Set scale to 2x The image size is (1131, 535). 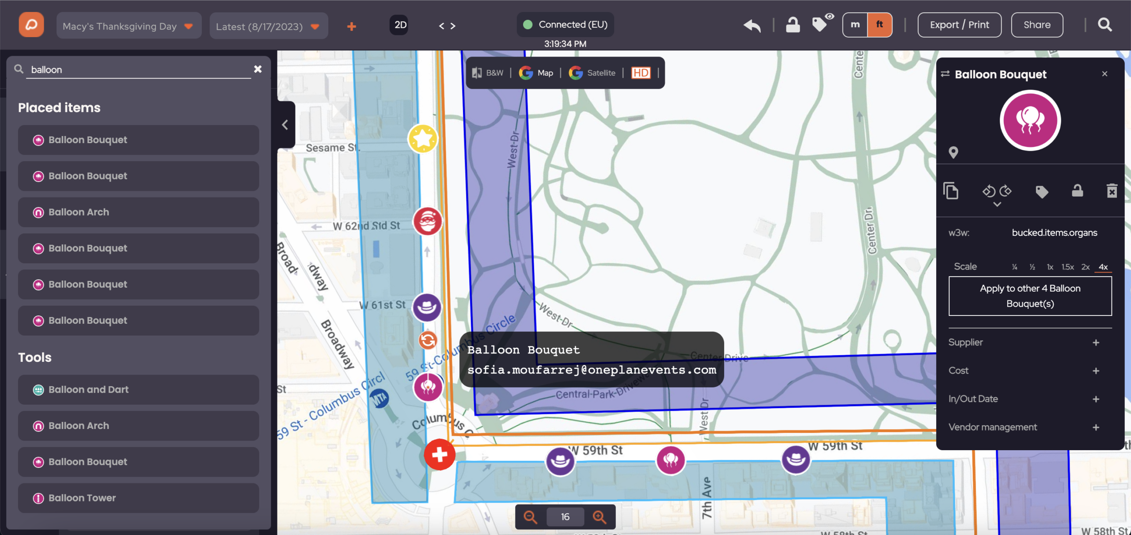coord(1085,267)
